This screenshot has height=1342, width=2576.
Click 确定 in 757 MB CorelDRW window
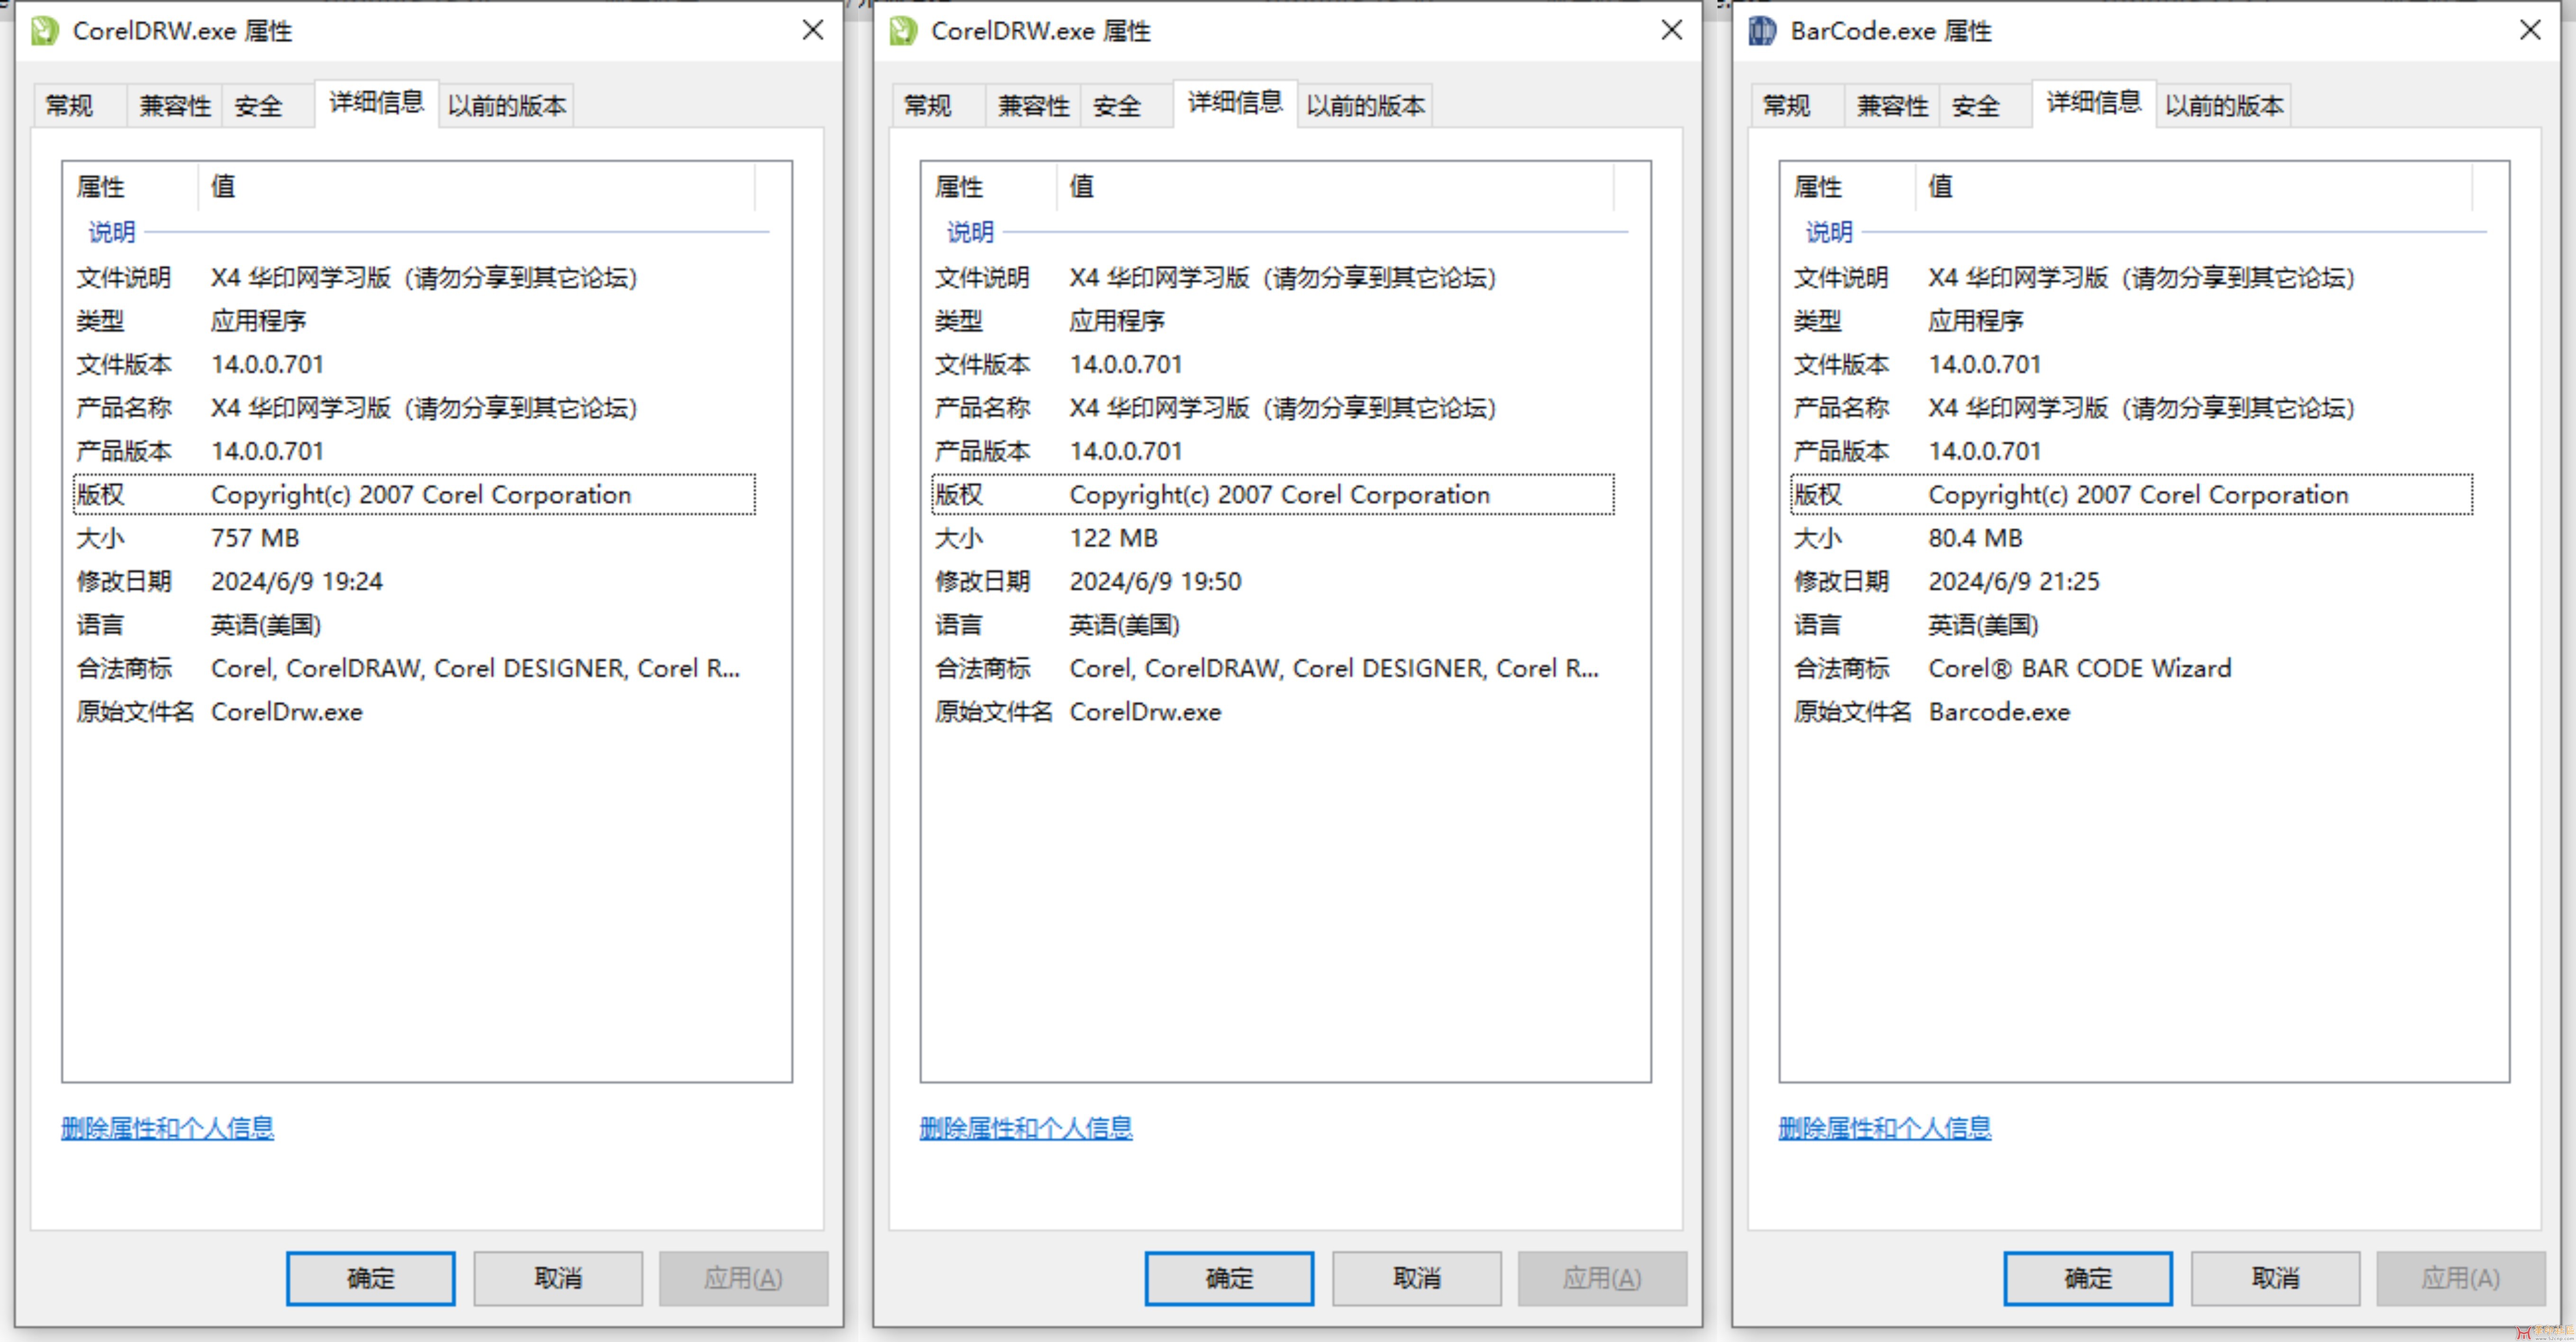pyautogui.click(x=371, y=1278)
